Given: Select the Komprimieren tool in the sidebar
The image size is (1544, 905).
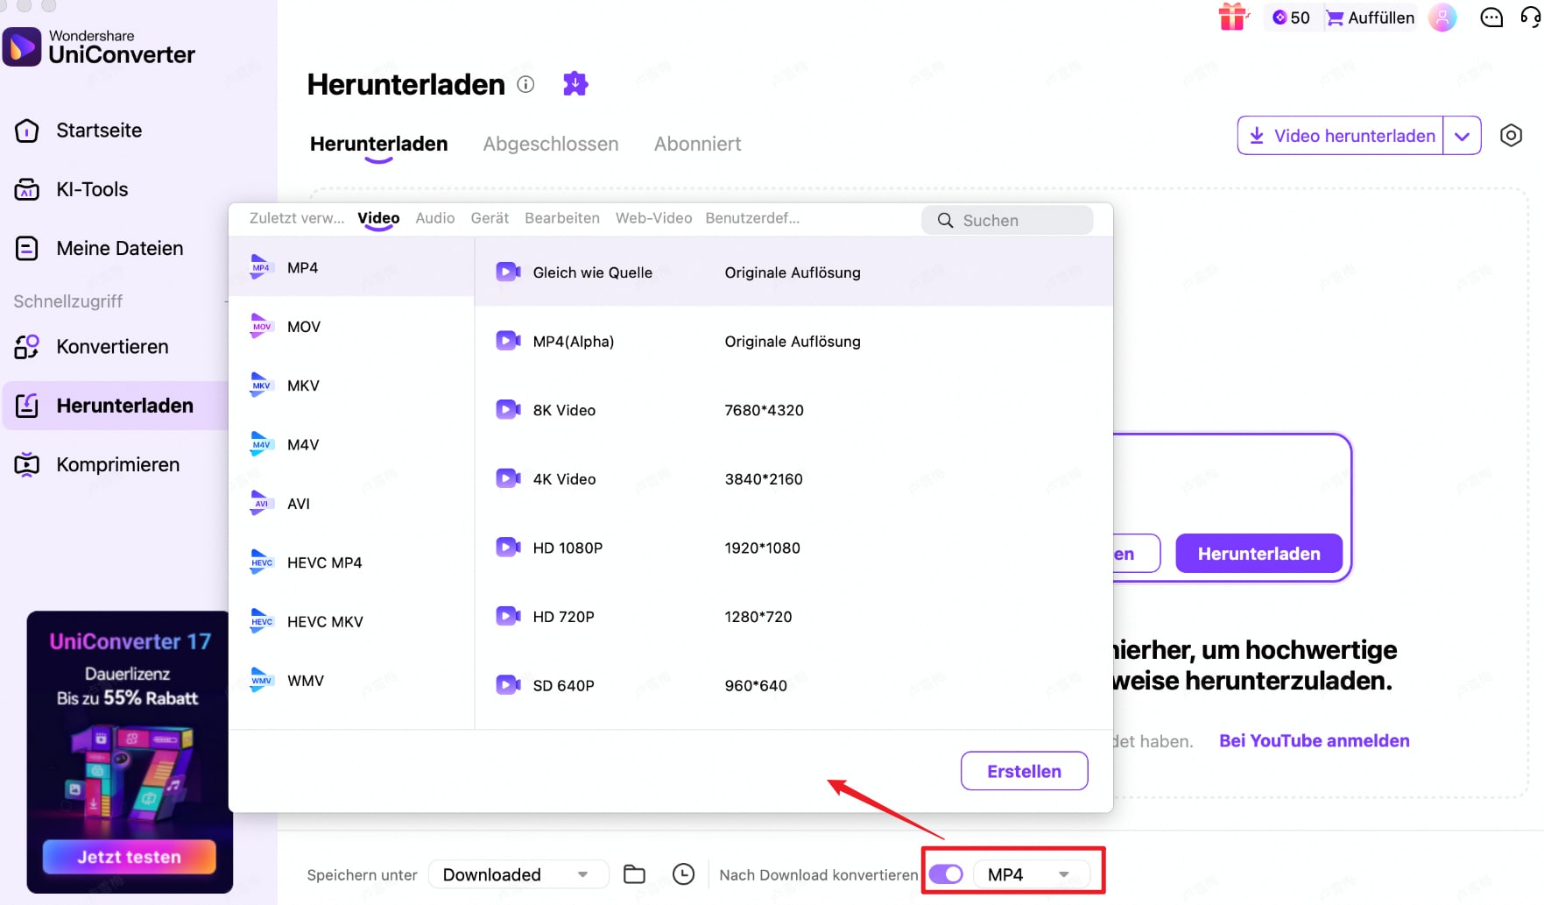Looking at the screenshot, I should 116,464.
